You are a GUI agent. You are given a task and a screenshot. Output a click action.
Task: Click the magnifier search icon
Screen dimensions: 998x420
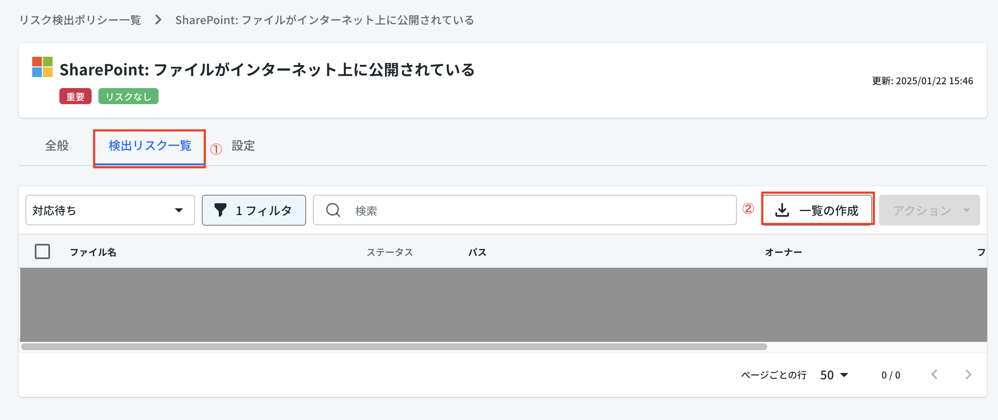333,210
